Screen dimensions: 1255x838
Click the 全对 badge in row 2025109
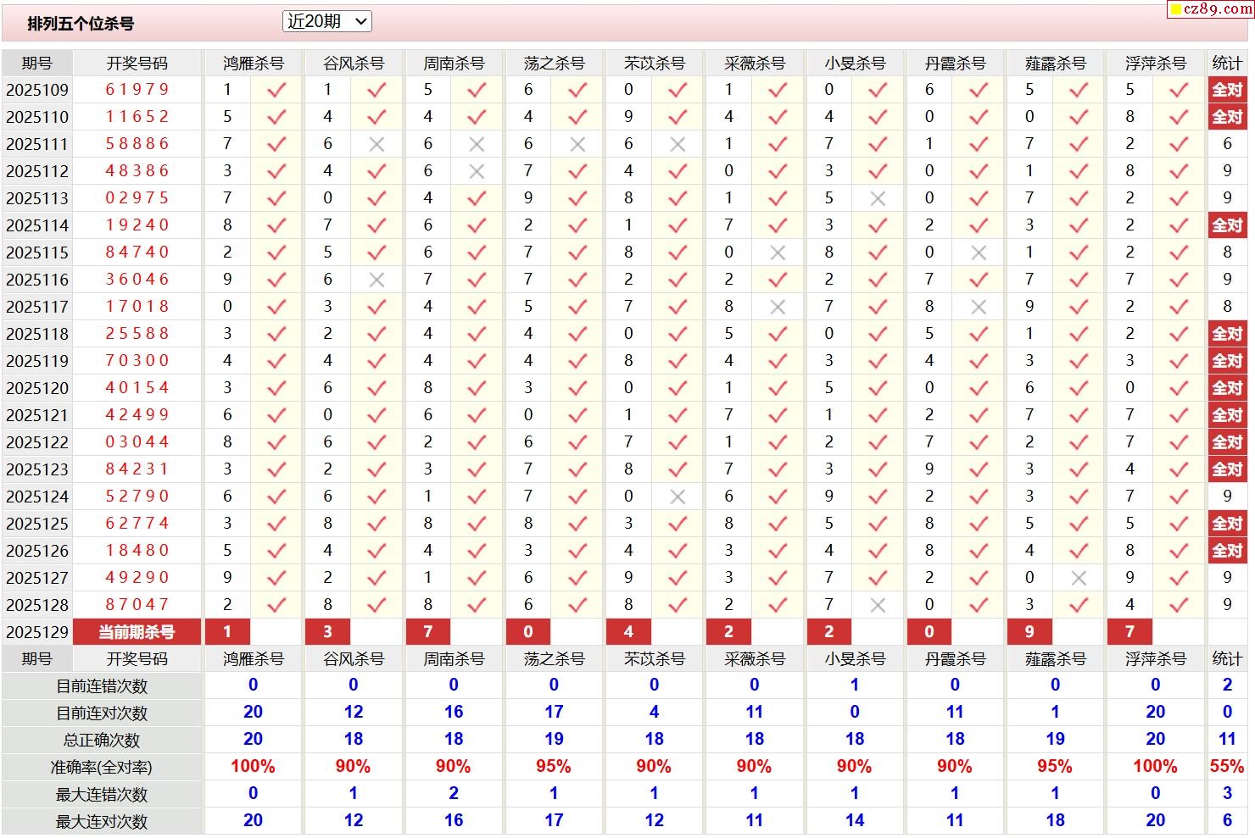[1227, 90]
